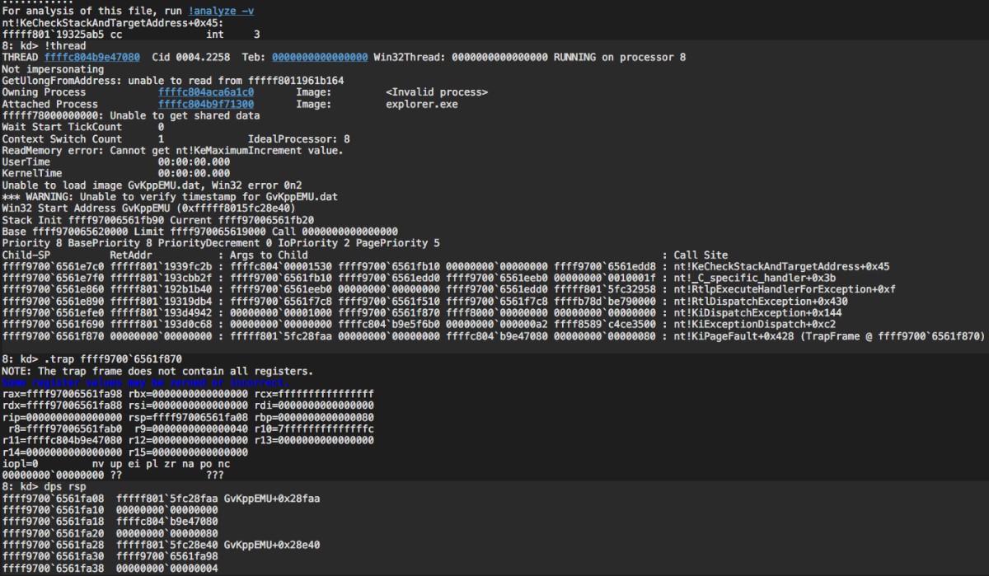This screenshot has width=989, height=576.
Task: Click the Teb 0000000000000000 link
Action: [x=320, y=57]
